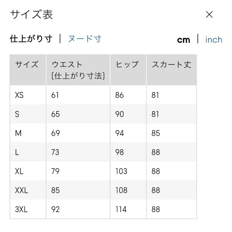Click the hip value 114 for size 3XL
The image size is (232, 232).
[x=121, y=209]
